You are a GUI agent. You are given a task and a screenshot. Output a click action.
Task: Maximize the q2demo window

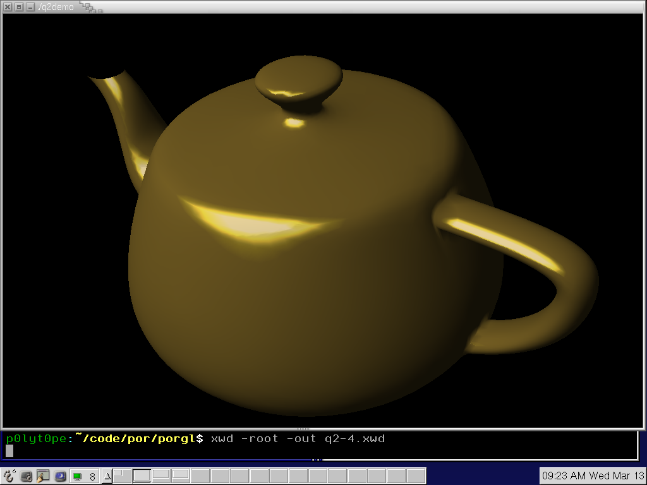(x=19, y=7)
